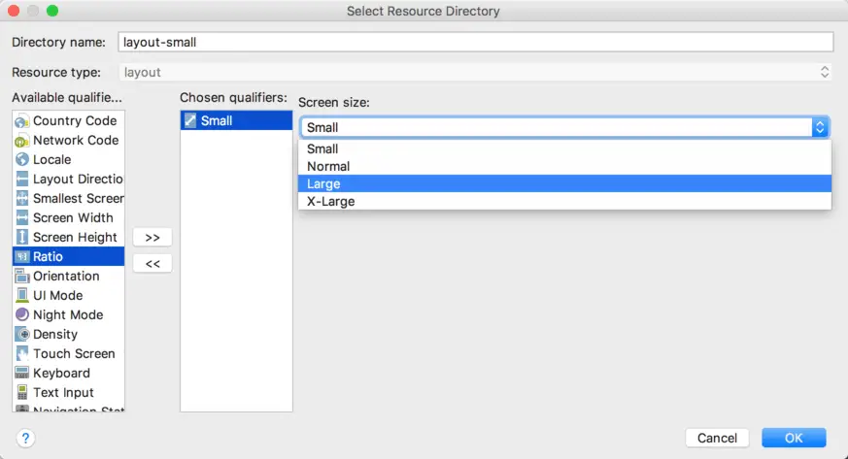Image resolution: width=848 pixels, height=459 pixels.
Task: Click the Directory name text field
Action: tap(475, 42)
